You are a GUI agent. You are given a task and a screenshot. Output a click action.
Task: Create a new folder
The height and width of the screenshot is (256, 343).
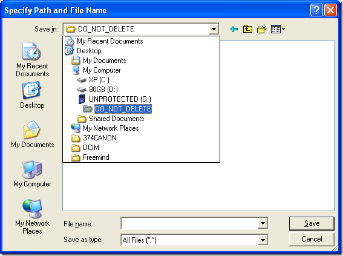tap(261, 29)
